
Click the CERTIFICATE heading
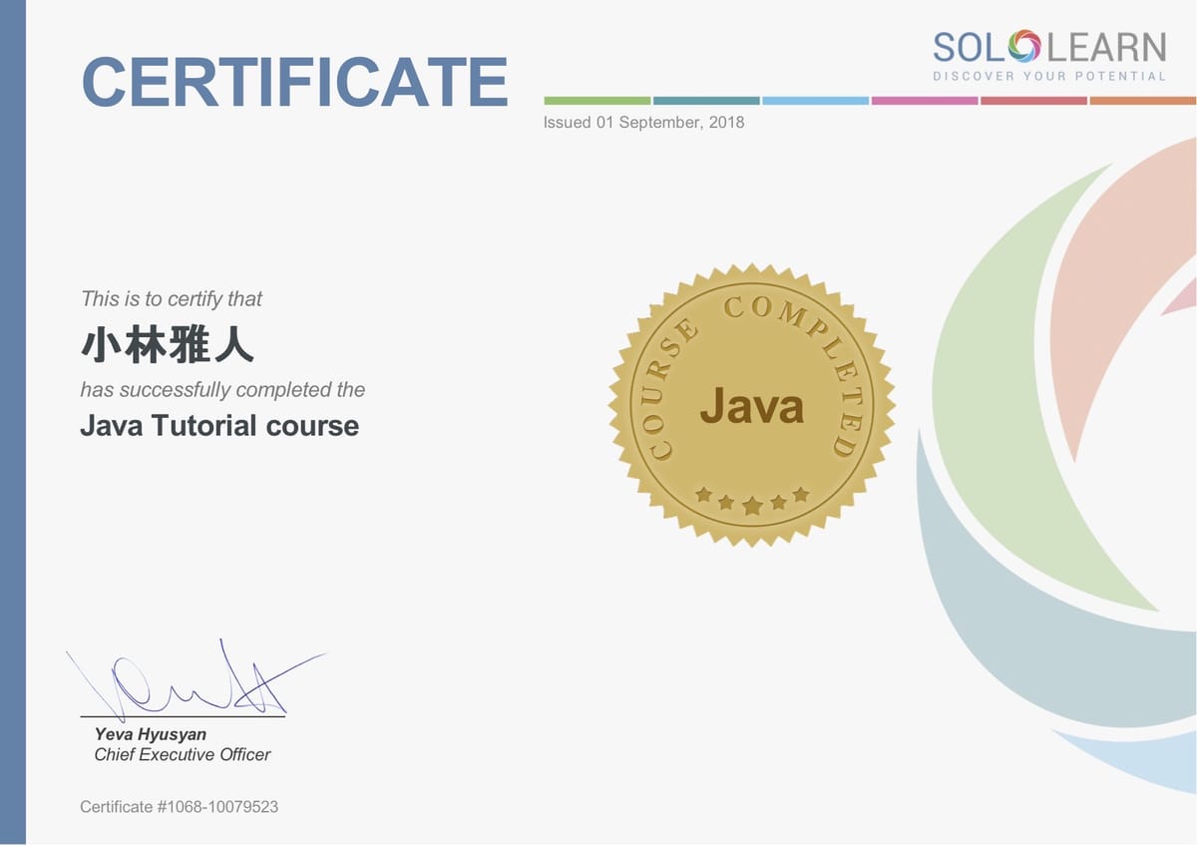[x=294, y=82]
